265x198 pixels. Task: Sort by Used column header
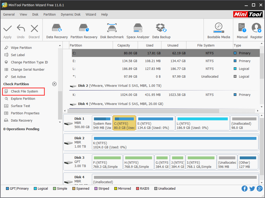pyautogui.click(x=150, y=45)
